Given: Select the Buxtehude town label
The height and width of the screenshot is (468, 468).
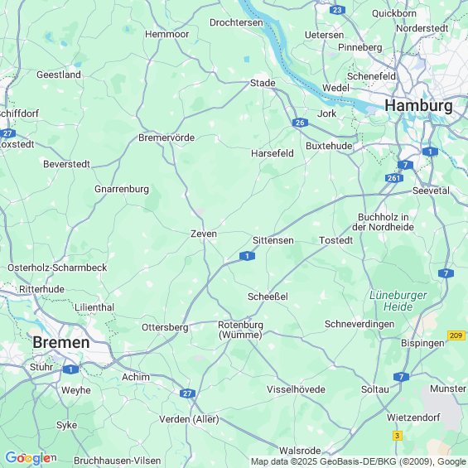Looking at the screenshot, I should click(329, 146).
